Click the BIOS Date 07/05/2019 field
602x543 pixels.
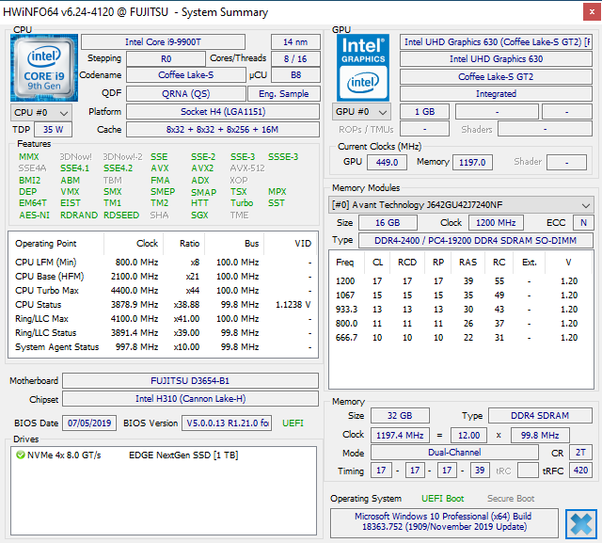coord(89,423)
